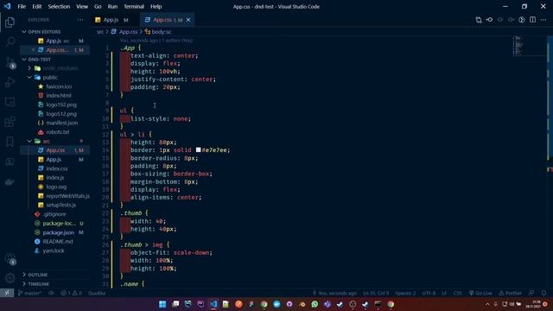
Task: Click the body breadcrumb segment
Action: coord(158,32)
